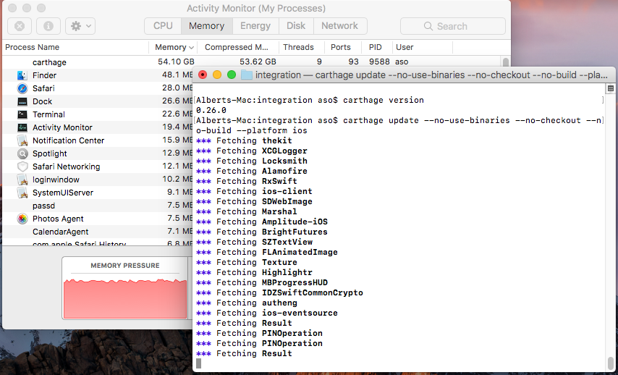The height and width of the screenshot is (375, 618).
Task: Sort by the Ports column
Action: point(343,47)
